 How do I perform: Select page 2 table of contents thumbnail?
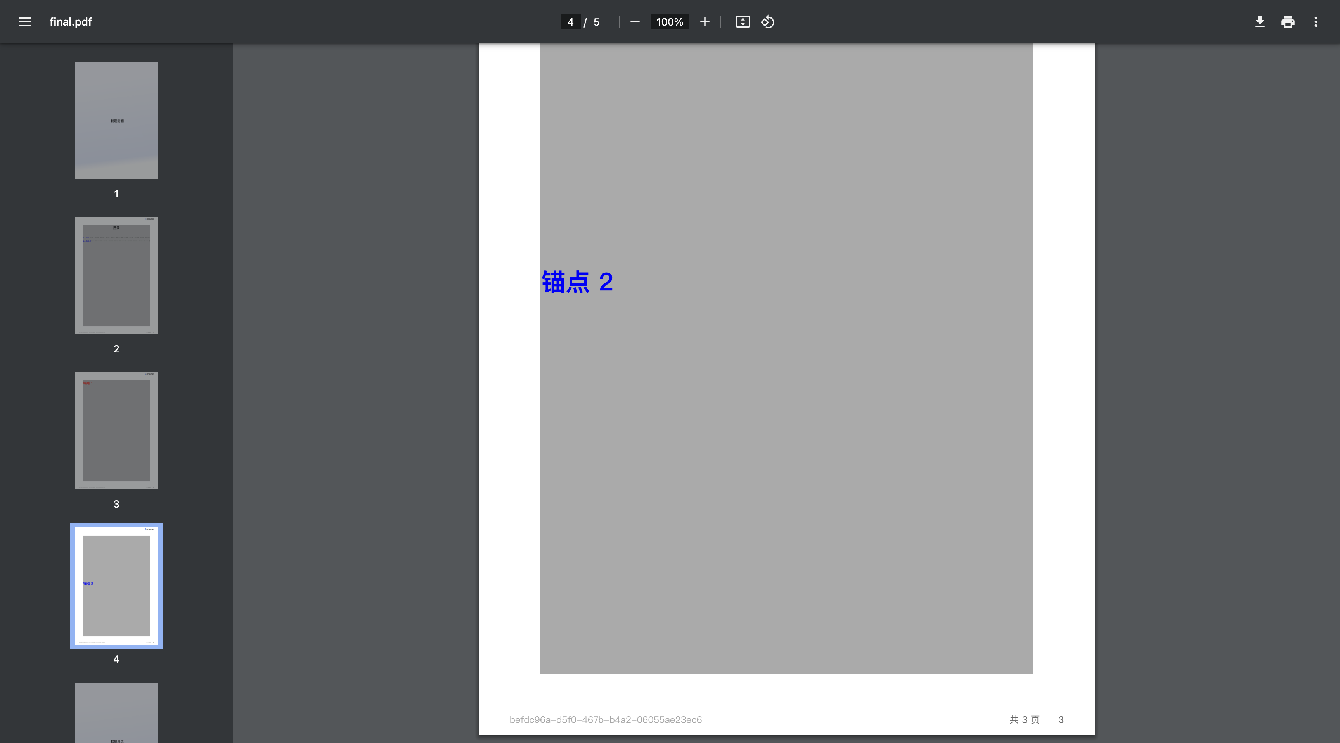(x=116, y=276)
